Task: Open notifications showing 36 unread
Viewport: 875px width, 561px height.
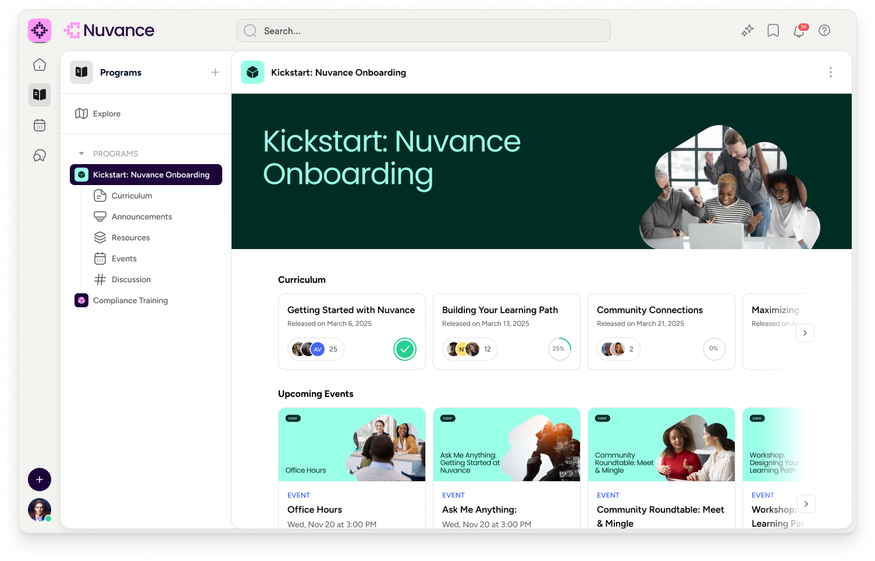Action: [799, 31]
